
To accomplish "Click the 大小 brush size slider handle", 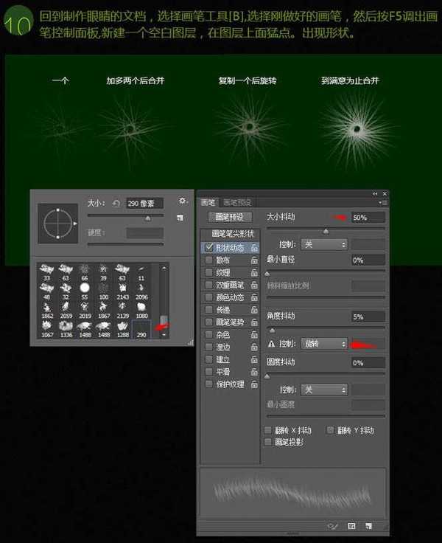I will click(148, 218).
